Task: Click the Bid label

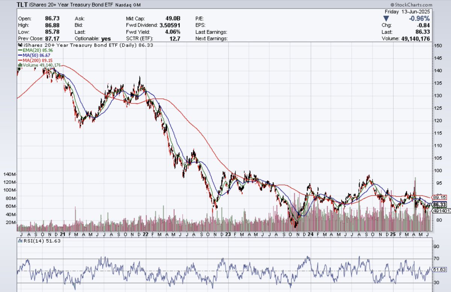Action: point(79,25)
